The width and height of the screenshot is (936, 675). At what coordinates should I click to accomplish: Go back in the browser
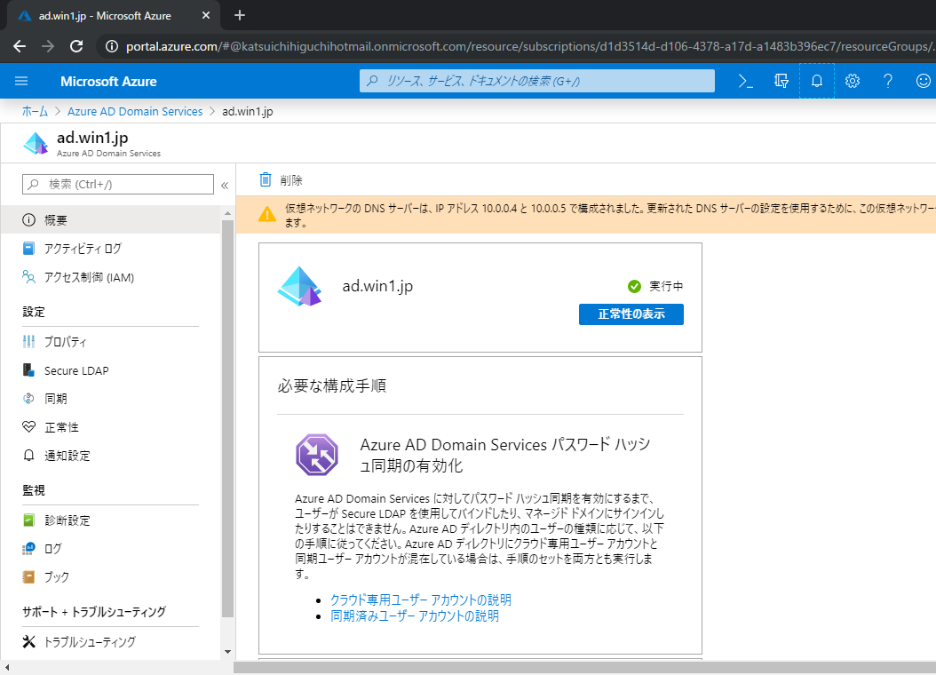[20, 46]
